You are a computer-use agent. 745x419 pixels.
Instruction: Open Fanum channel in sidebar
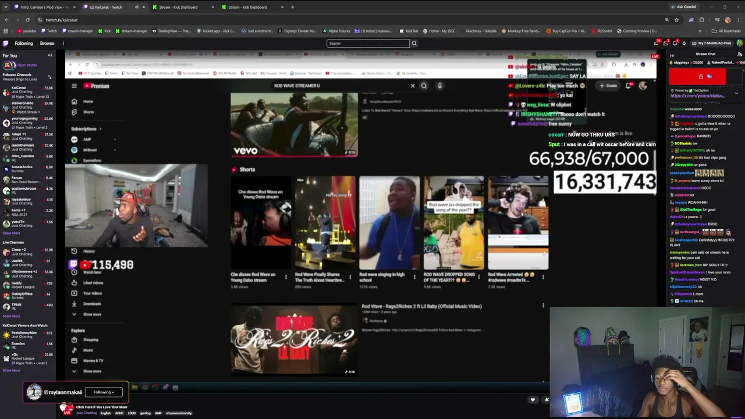[x=27, y=179]
